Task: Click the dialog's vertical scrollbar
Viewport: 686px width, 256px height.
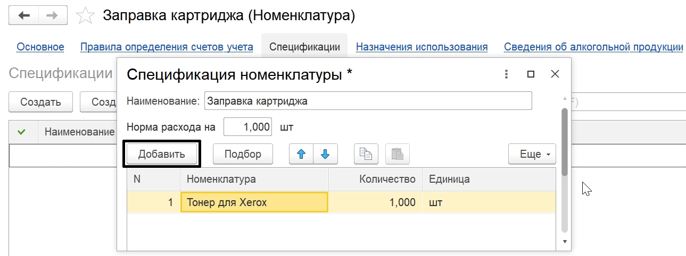Action: (565, 143)
